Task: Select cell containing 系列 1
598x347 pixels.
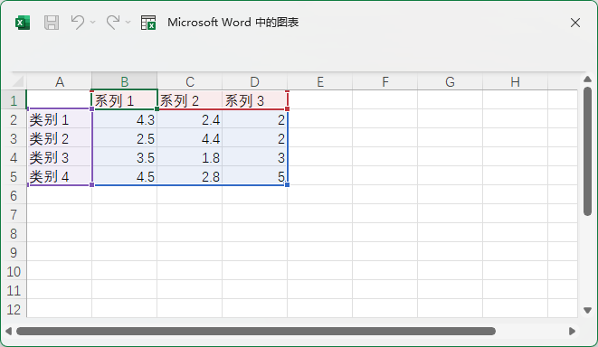Action: pyautogui.click(x=124, y=99)
